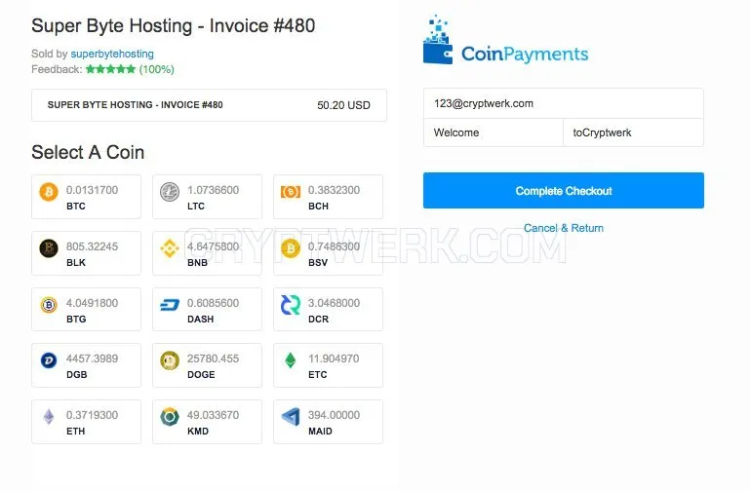Pick the Ethereum Classic ETC icon
The width and height of the screenshot is (751, 491).
tap(291, 359)
